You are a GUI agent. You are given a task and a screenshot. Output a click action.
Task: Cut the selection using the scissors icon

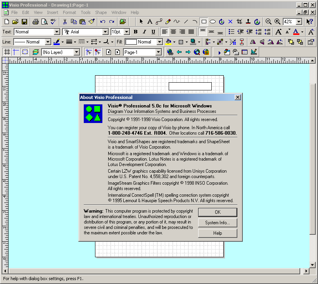65,22
